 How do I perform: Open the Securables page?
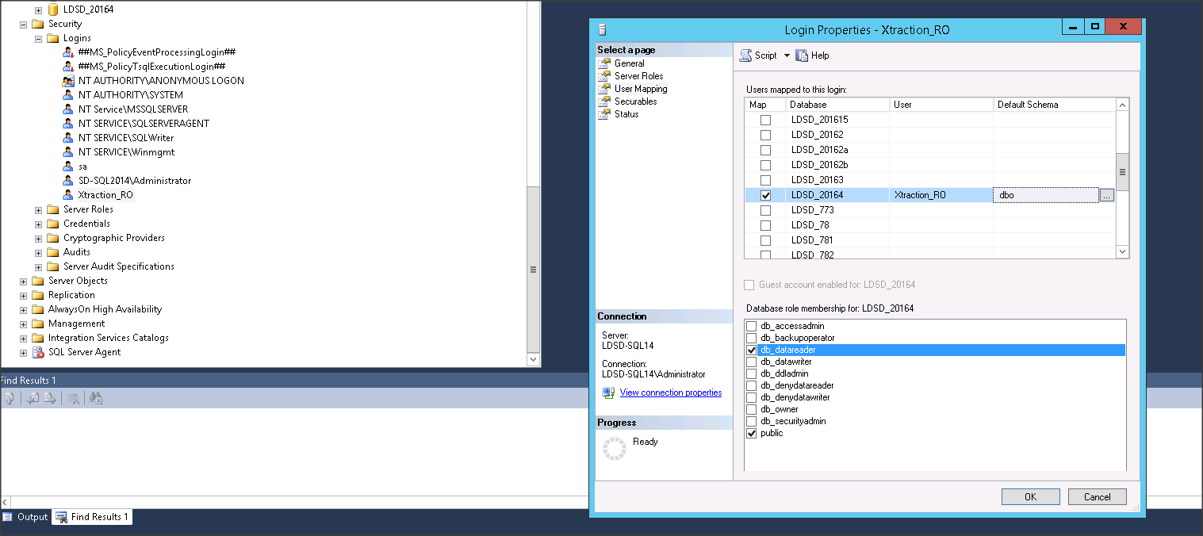point(636,101)
